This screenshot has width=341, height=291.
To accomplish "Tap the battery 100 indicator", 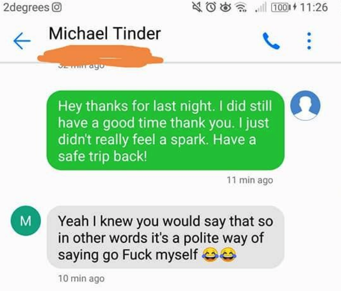I will (281, 7).
